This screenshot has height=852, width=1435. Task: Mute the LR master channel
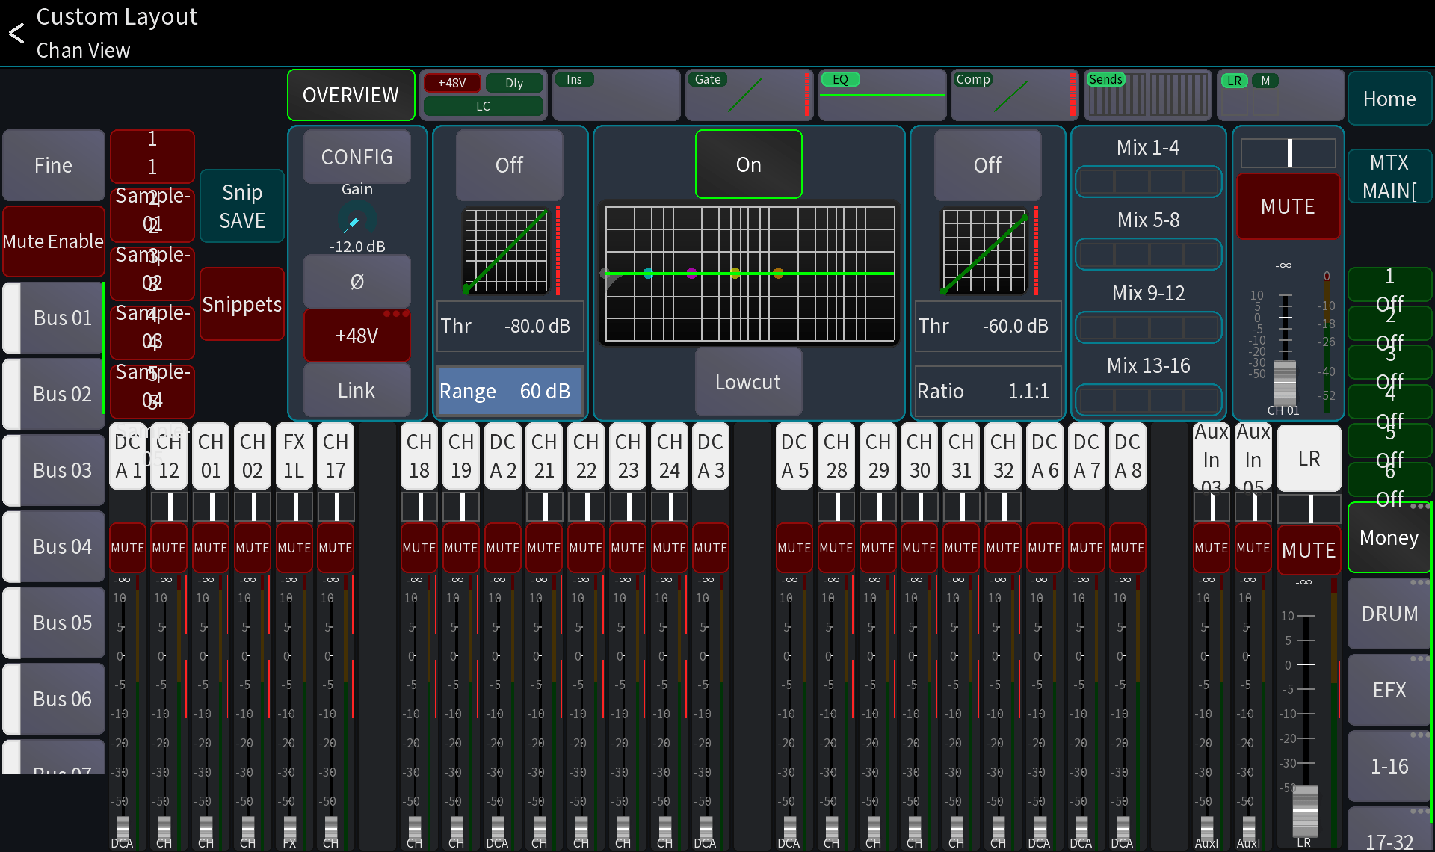[1308, 551]
